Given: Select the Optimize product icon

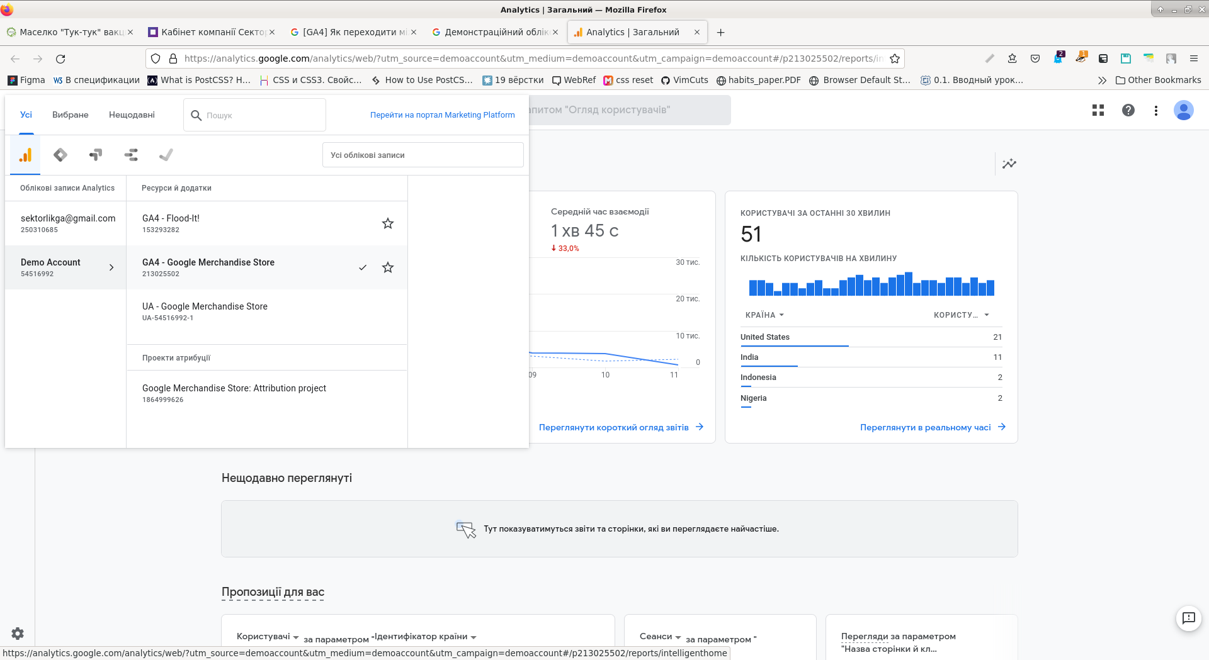Looking at the screenshot, I should pos(96,154).
